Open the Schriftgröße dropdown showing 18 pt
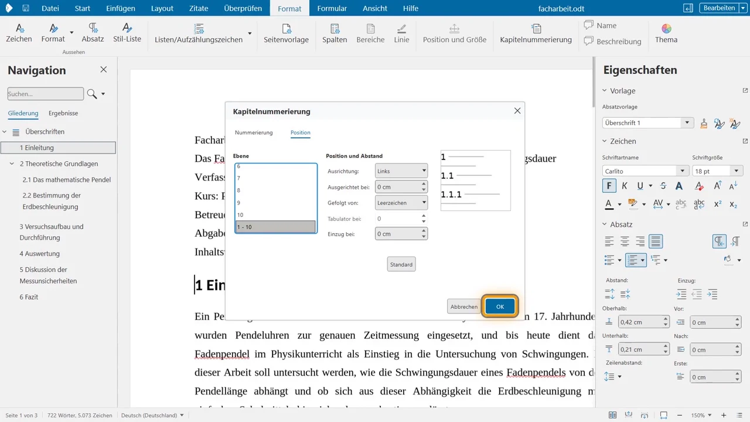The image size is (750, 422). click(x=718, y=171)
